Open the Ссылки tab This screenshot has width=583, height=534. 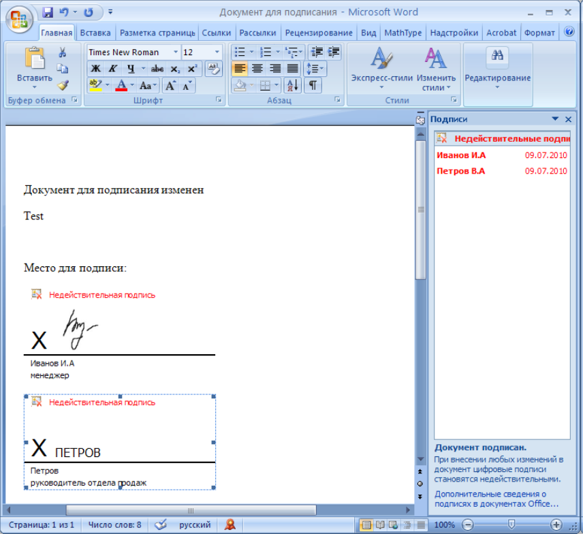pyautogui.click(x=217, y=33)
